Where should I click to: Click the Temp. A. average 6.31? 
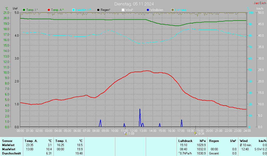tap(49, 153)
